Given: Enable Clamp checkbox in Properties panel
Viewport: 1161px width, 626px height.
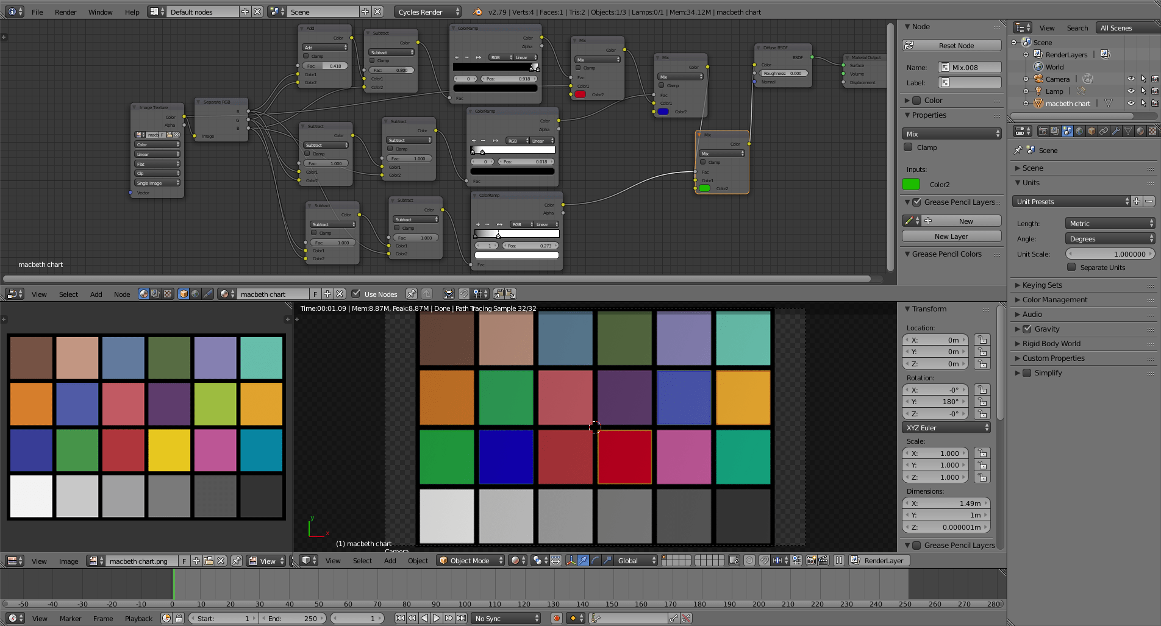Looking at the screenshot, I should (x=908, y=147).
